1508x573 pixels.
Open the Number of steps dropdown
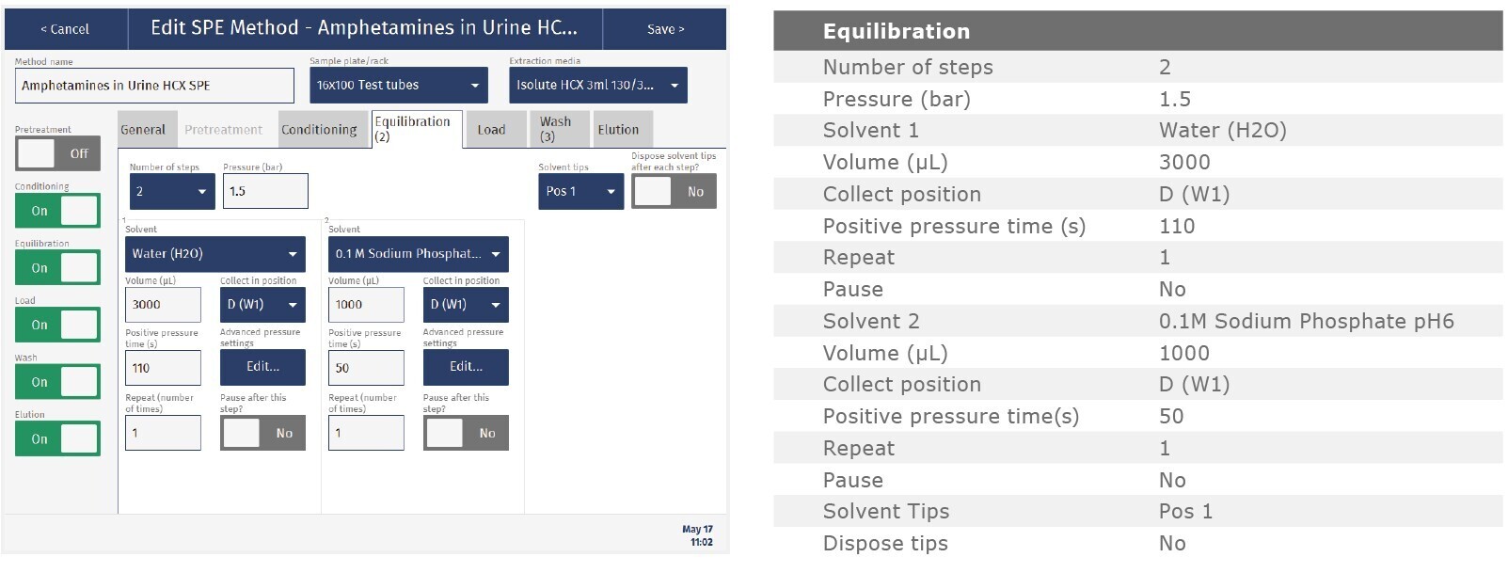click(x=172, y=192)
